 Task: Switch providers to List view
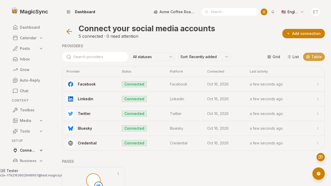(x=293, y=57)
